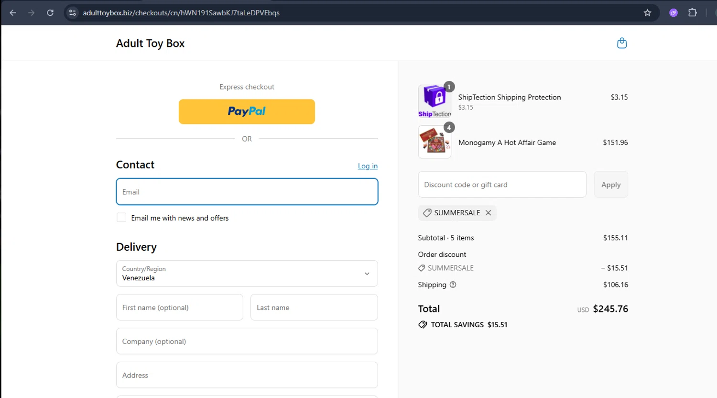Open the shopping bag cart icon
The image size is (717, 398).
[622, 43]
